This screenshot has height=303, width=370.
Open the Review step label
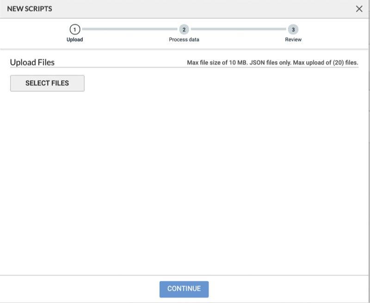click(x=293, y=40)
